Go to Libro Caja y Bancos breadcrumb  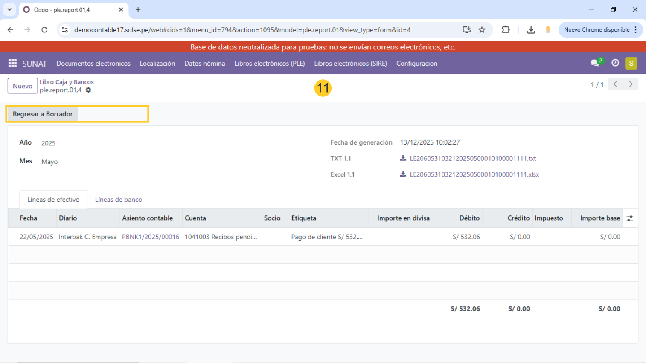67,82
